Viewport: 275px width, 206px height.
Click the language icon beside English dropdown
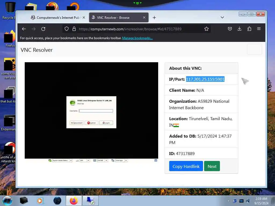coord(50,160)
